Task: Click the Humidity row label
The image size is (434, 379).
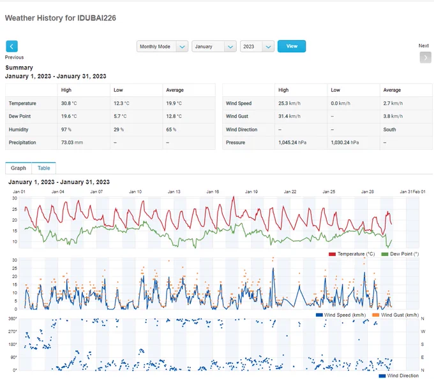Action: tap(19, 129)
